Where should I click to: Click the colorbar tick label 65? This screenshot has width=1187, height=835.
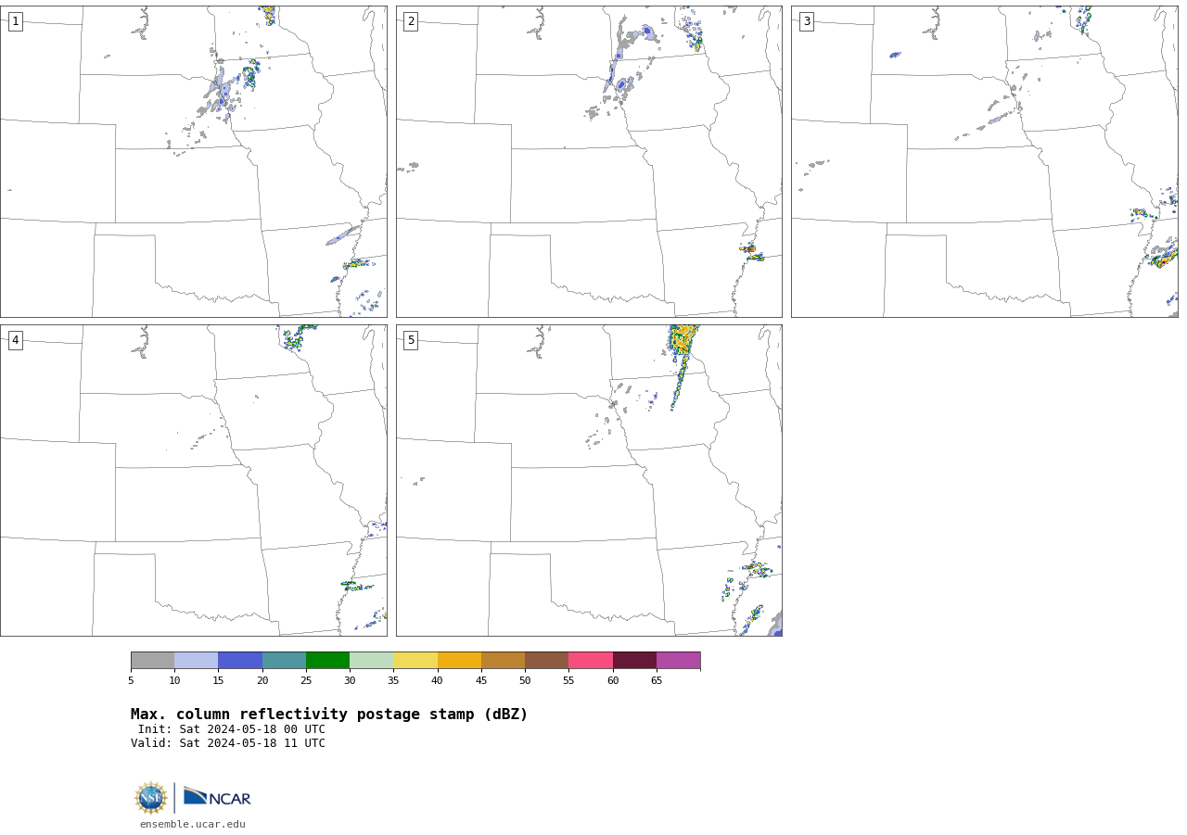coord(657,681)
